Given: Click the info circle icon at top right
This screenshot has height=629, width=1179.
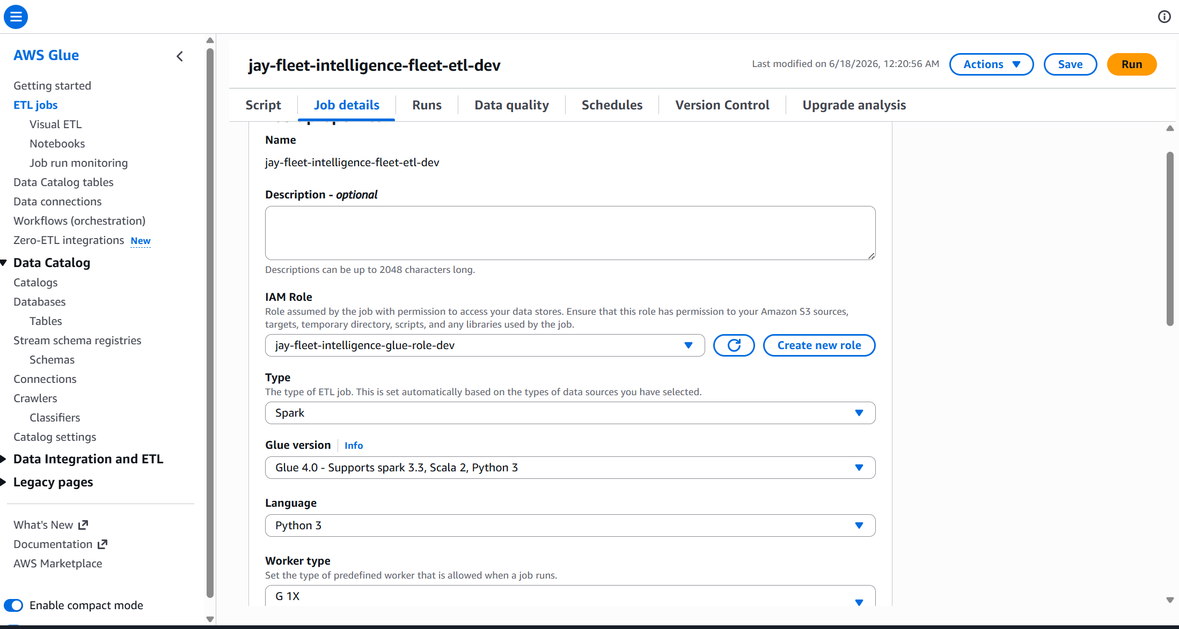Looking at the screenshot, I should [1164, 17].
